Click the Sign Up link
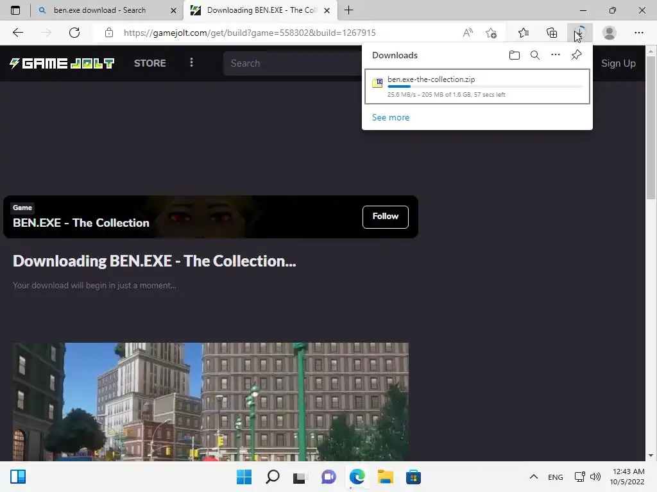The image size is (657, 492). coord(619,63)
